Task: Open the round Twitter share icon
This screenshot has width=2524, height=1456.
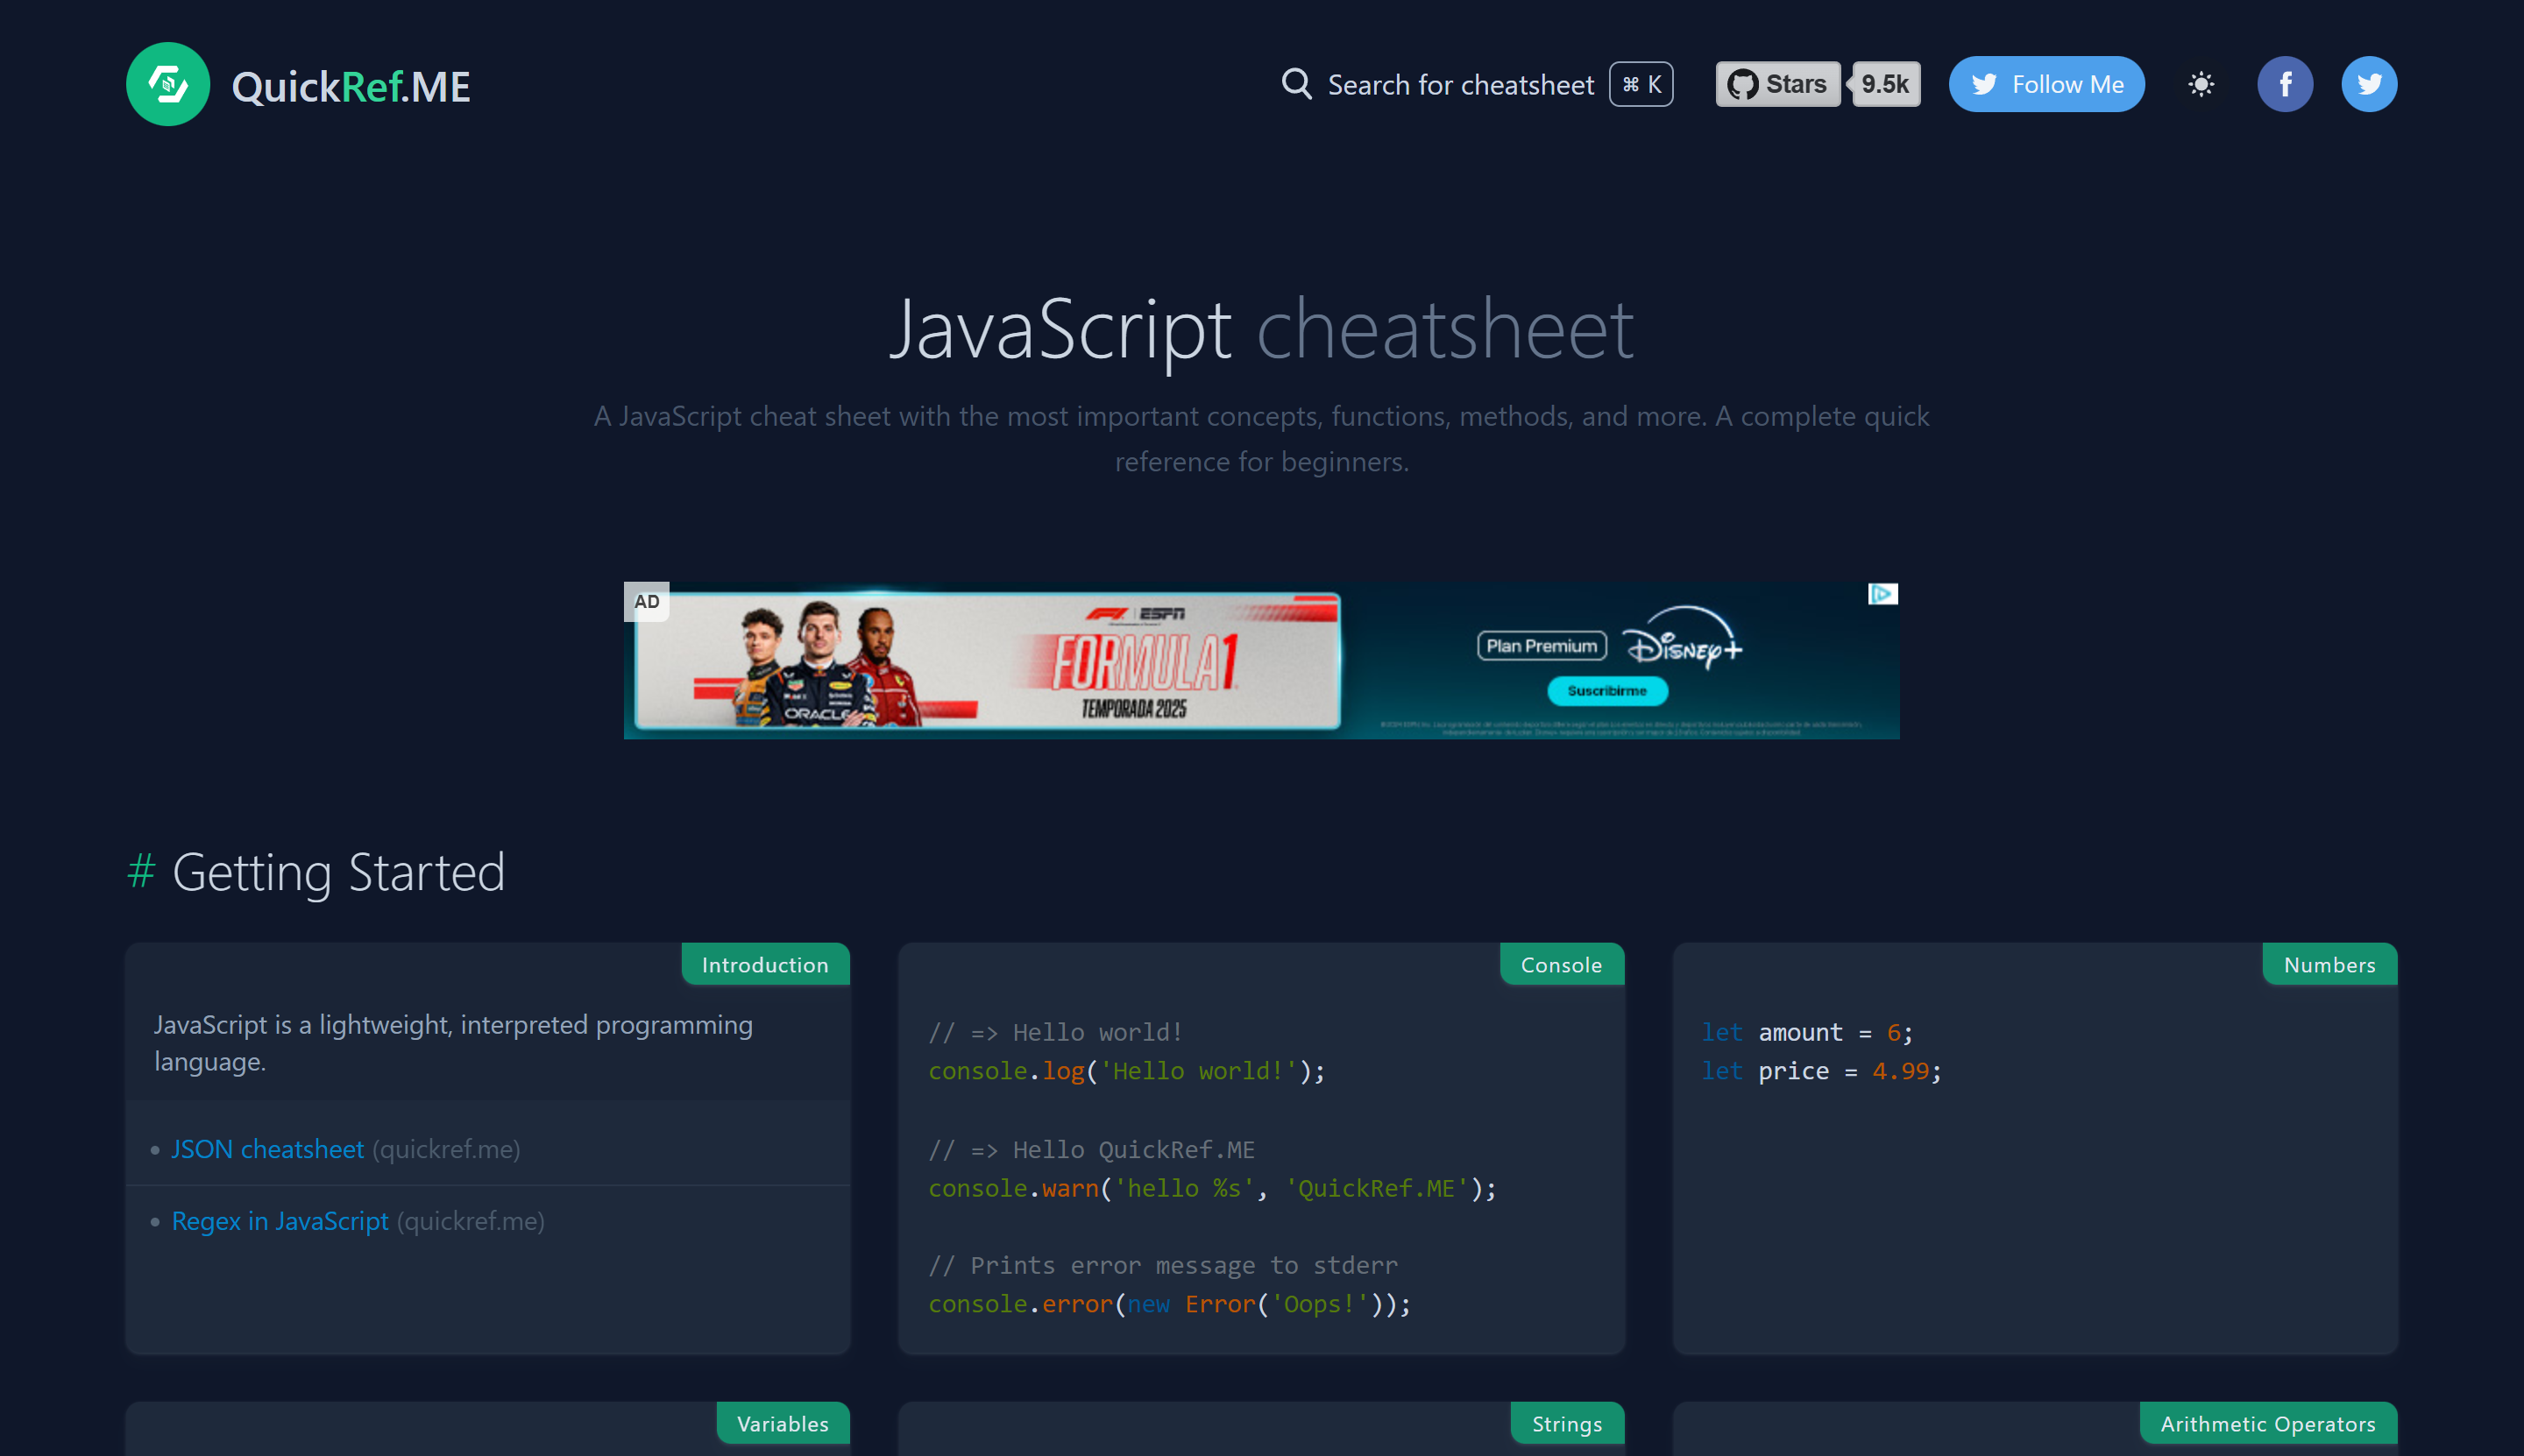Action: tap(2368, 84)
